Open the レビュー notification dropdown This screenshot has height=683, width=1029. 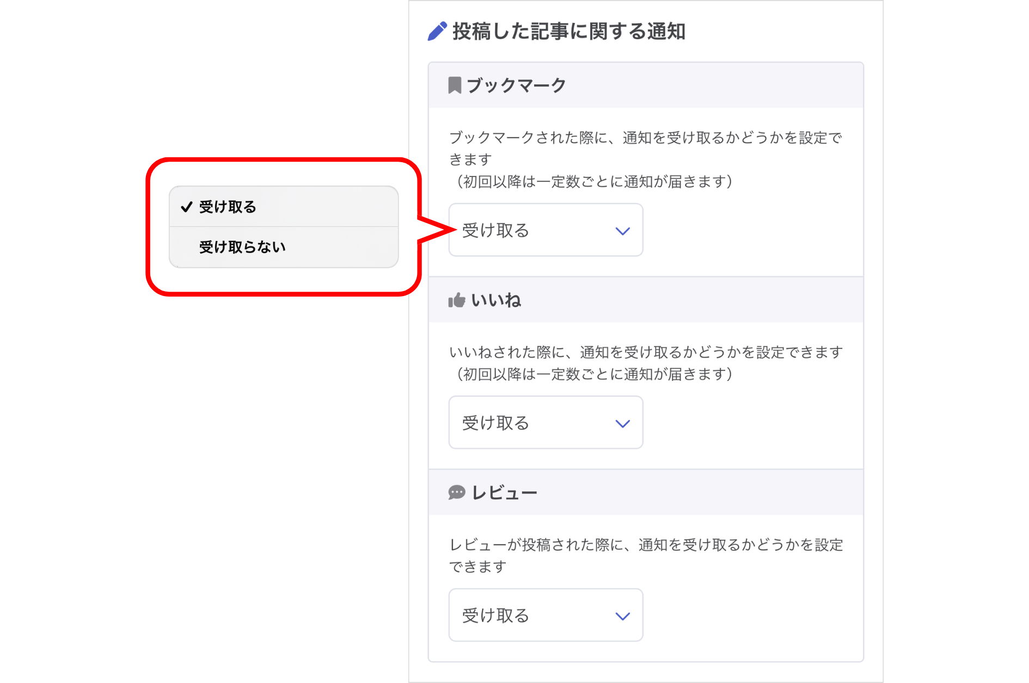pos(545,616)
